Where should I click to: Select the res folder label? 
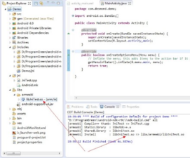[19, 123]
